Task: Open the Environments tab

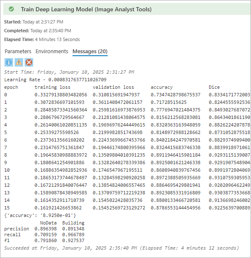Action: coord(52,52)
